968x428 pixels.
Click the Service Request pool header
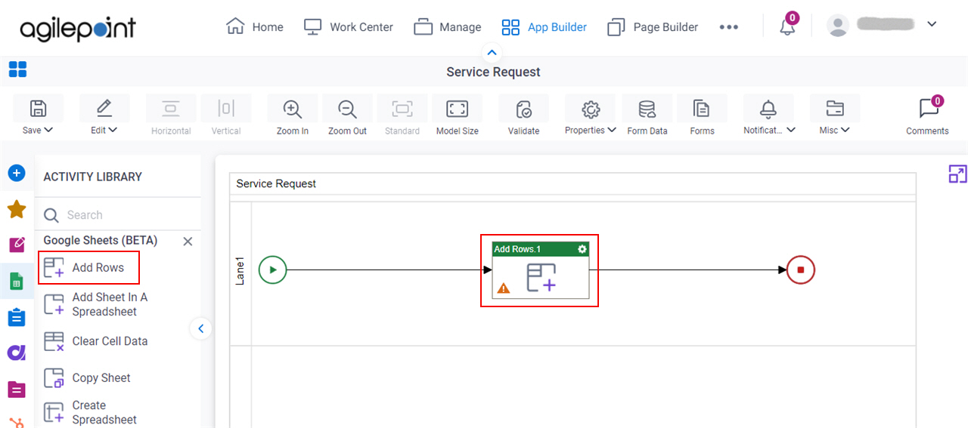[572, 183]
